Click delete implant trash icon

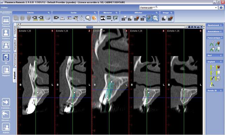(218, 67)
